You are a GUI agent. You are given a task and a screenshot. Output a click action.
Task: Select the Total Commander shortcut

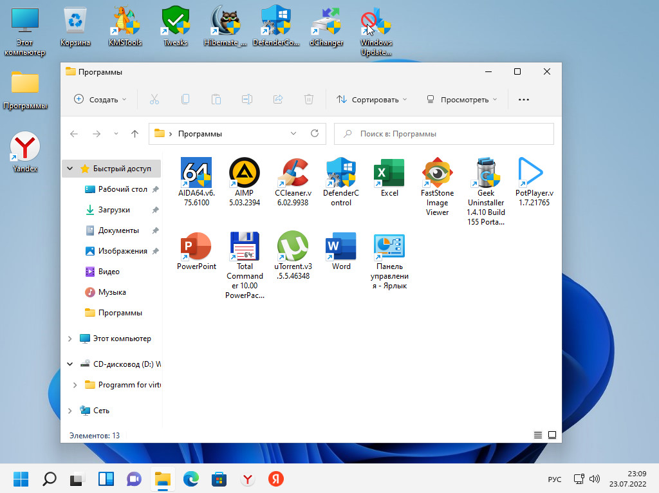point(245,265)
